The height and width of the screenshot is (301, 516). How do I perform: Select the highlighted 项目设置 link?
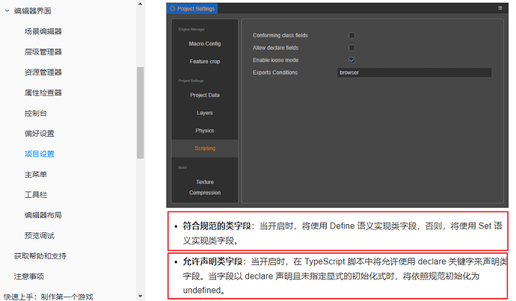click(x=40, y=154)
